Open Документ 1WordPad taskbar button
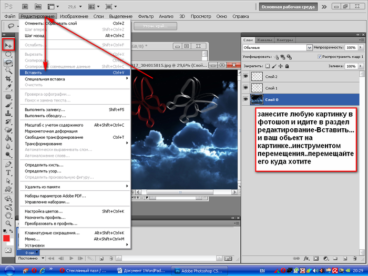This screenshot has height=276, width=368. pyautogui.click(x=141, y=271)
